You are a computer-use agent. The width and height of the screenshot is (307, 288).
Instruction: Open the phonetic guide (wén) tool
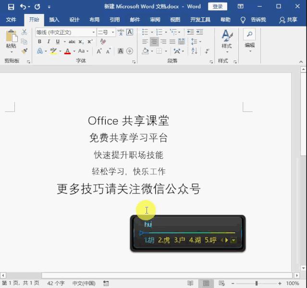point(121,32)
